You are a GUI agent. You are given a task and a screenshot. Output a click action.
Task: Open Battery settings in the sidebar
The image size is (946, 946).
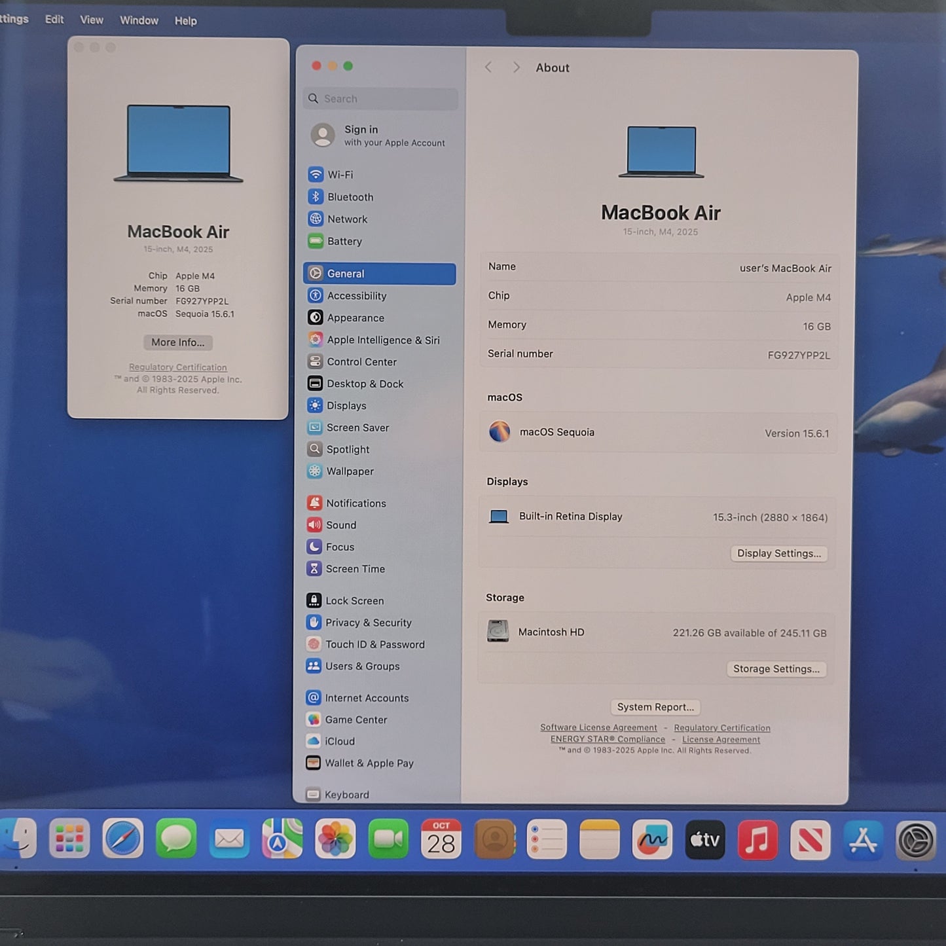(316, 241)
